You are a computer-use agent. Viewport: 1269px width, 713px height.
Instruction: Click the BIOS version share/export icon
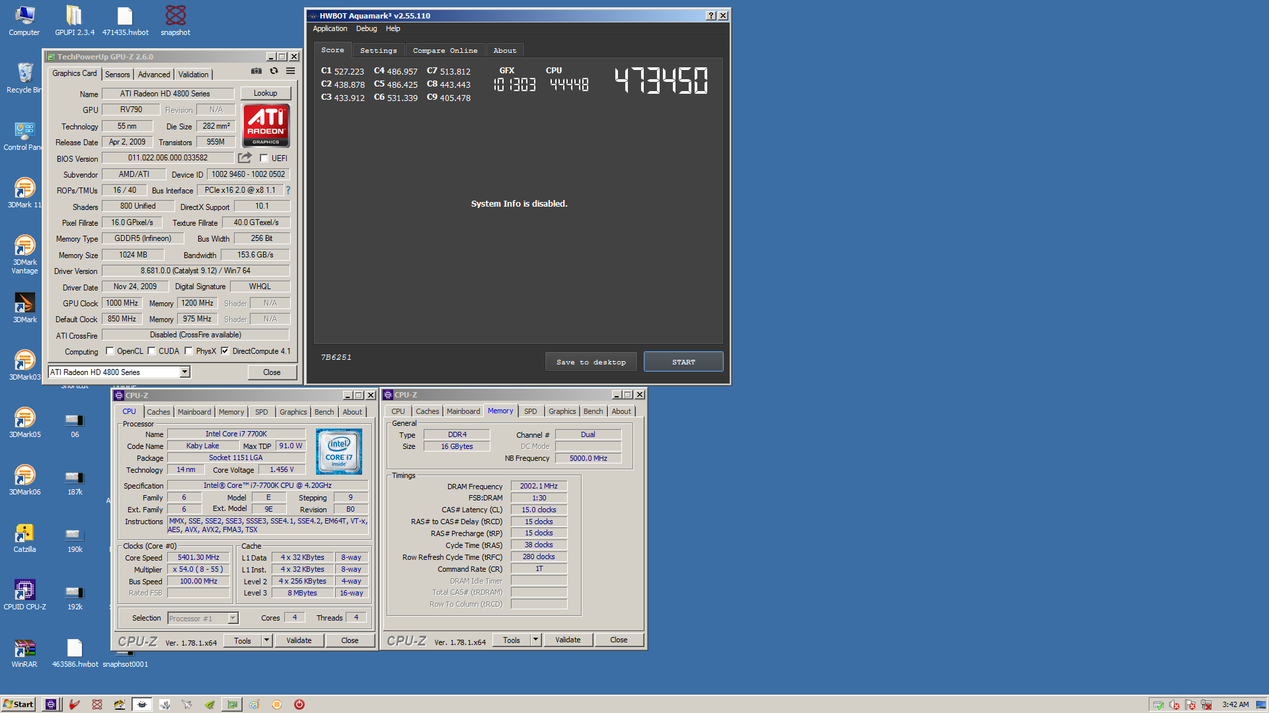(x=245, y=158)
